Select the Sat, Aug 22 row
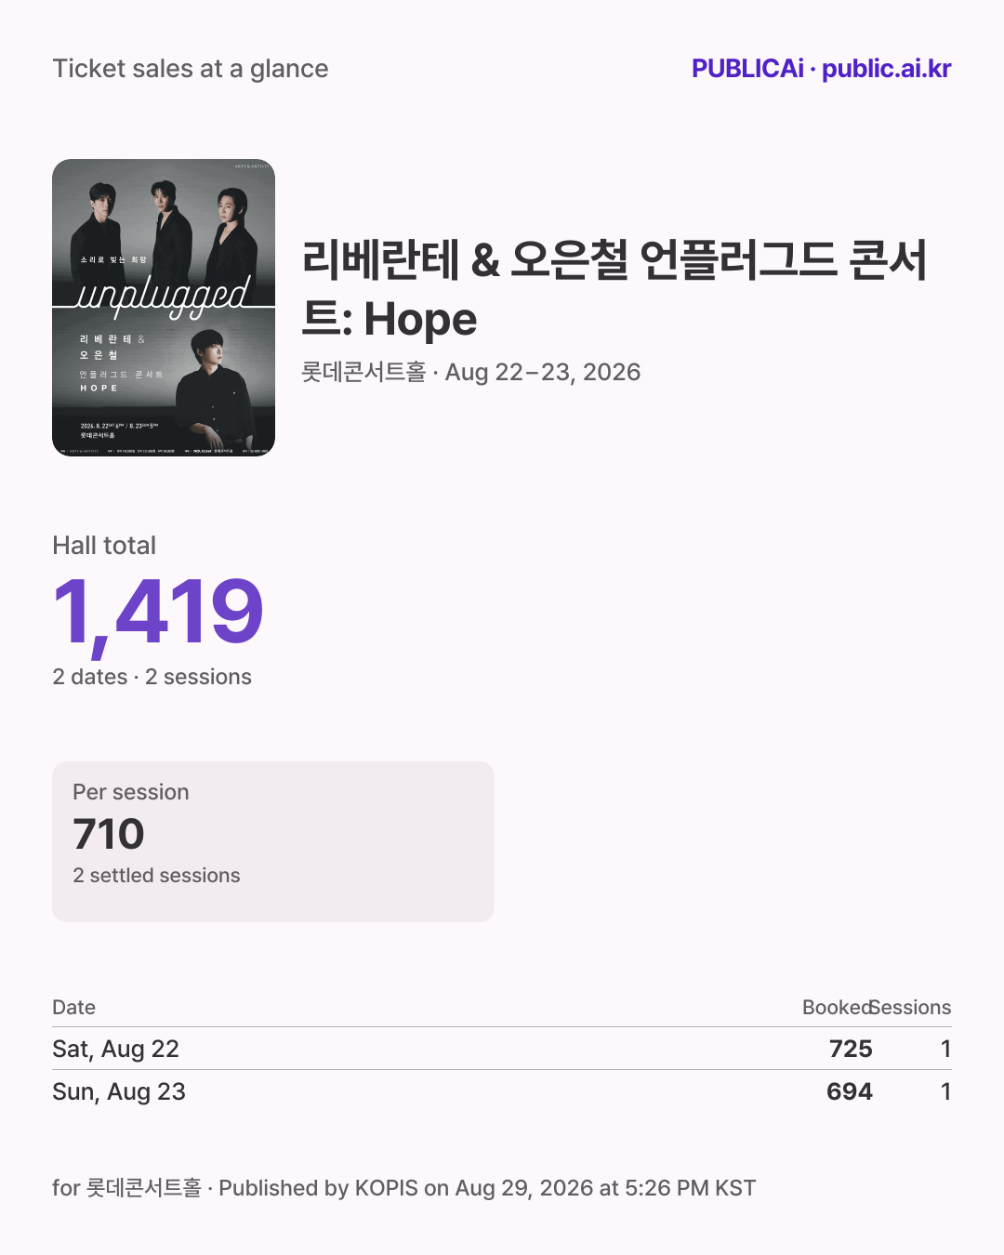 502,1049
